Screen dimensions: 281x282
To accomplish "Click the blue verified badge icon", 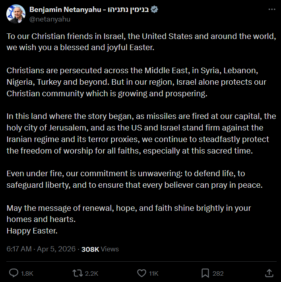I will [x=155, y=10].
